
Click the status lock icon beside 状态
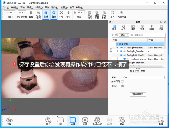(x=122, y=86)
